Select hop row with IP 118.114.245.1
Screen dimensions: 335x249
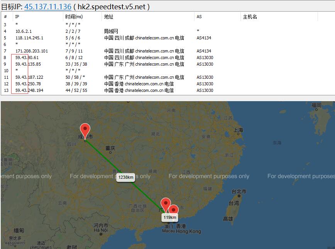click(168, 38)
